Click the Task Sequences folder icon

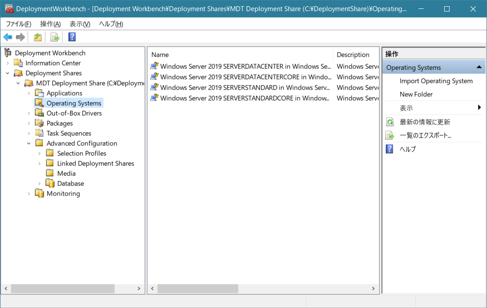click(x=40, y=133)
